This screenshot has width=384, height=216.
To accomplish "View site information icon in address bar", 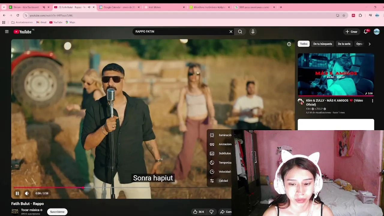I will [26, 15].
